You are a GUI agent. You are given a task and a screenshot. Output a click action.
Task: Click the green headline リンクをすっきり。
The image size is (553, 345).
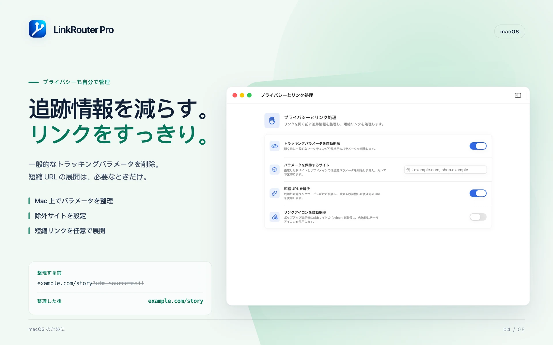click(118, 134)
